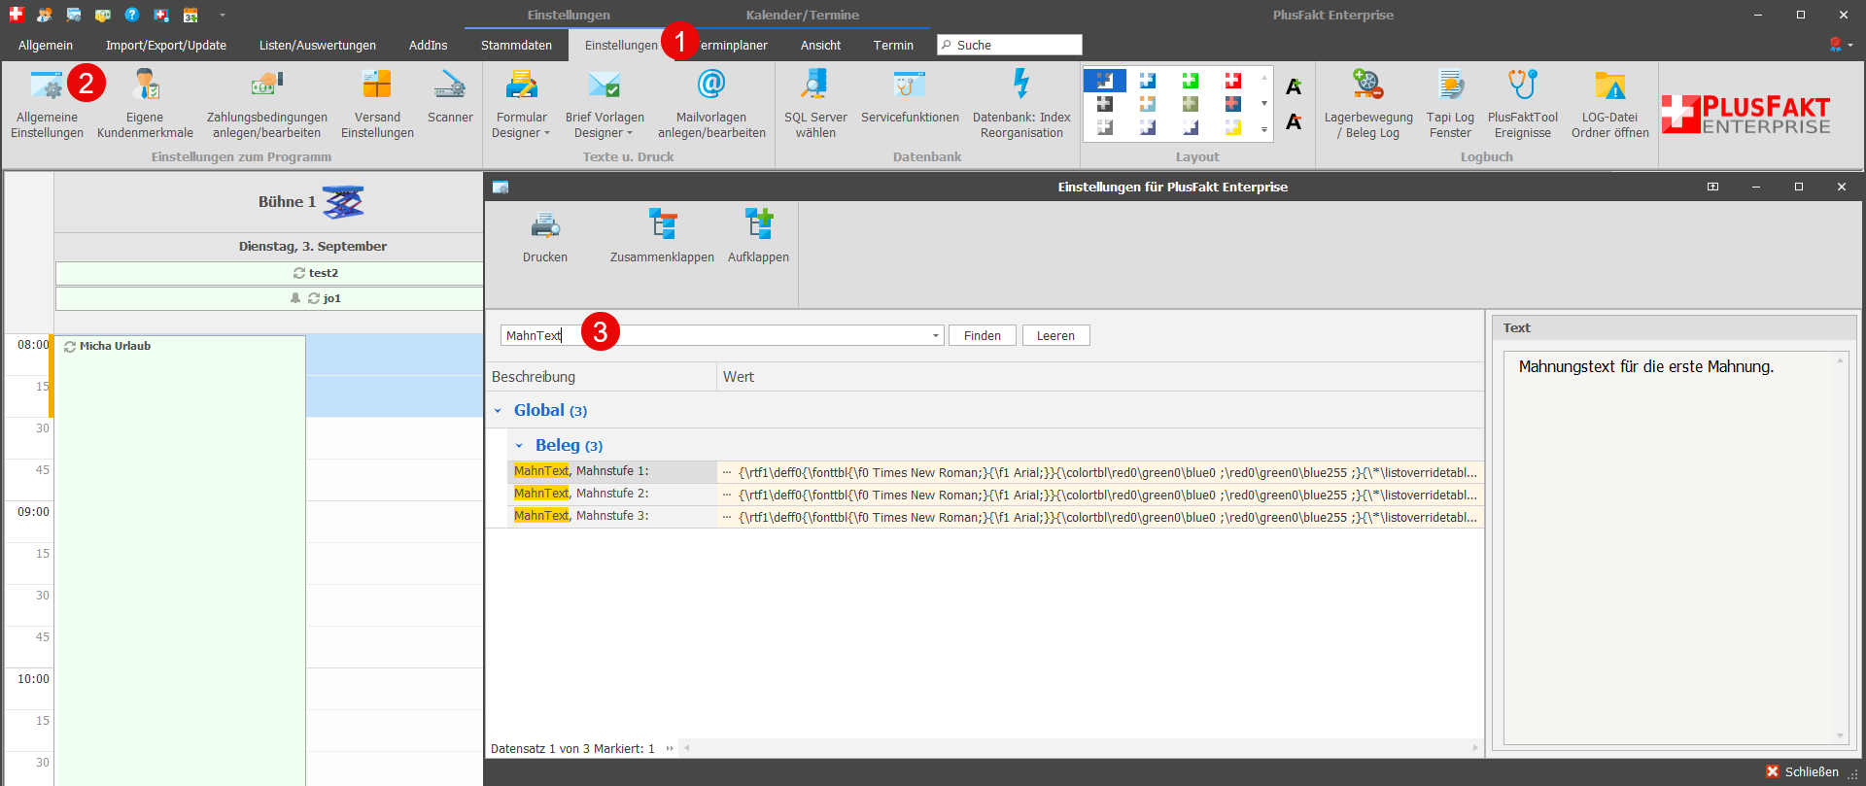
Task: Open the Scanner settings
Action: click(x=450, y=97)
